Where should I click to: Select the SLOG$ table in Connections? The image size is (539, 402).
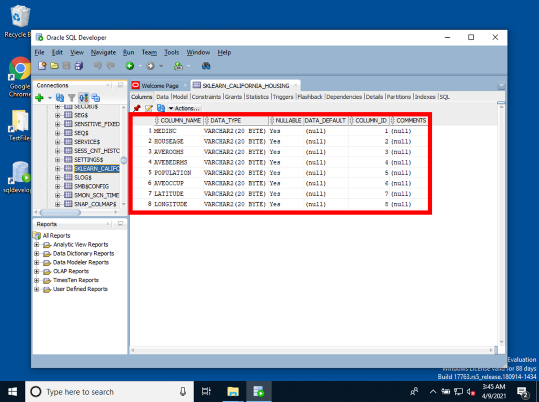click(x=83, y=178)
